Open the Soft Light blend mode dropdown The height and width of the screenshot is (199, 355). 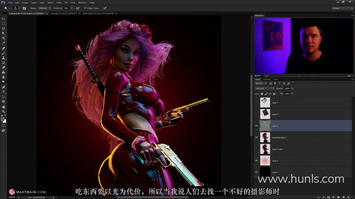point(265,89)
